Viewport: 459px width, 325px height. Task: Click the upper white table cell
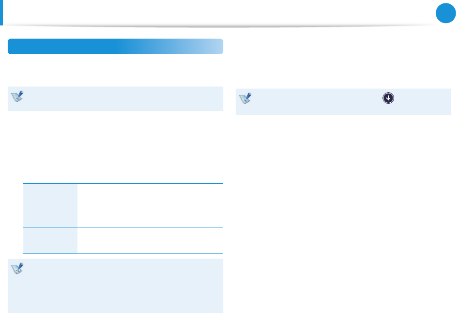[x=151, y=205]
